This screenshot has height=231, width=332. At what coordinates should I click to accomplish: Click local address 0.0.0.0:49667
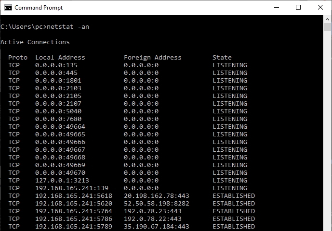[60, 149]
